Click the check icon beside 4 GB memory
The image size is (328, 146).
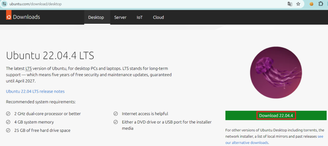point(8,122)
